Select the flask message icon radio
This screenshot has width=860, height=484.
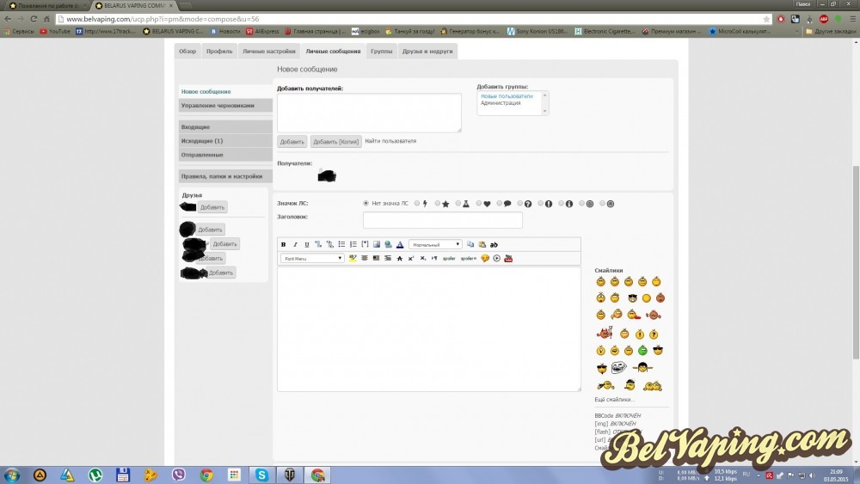pos(458,204)
